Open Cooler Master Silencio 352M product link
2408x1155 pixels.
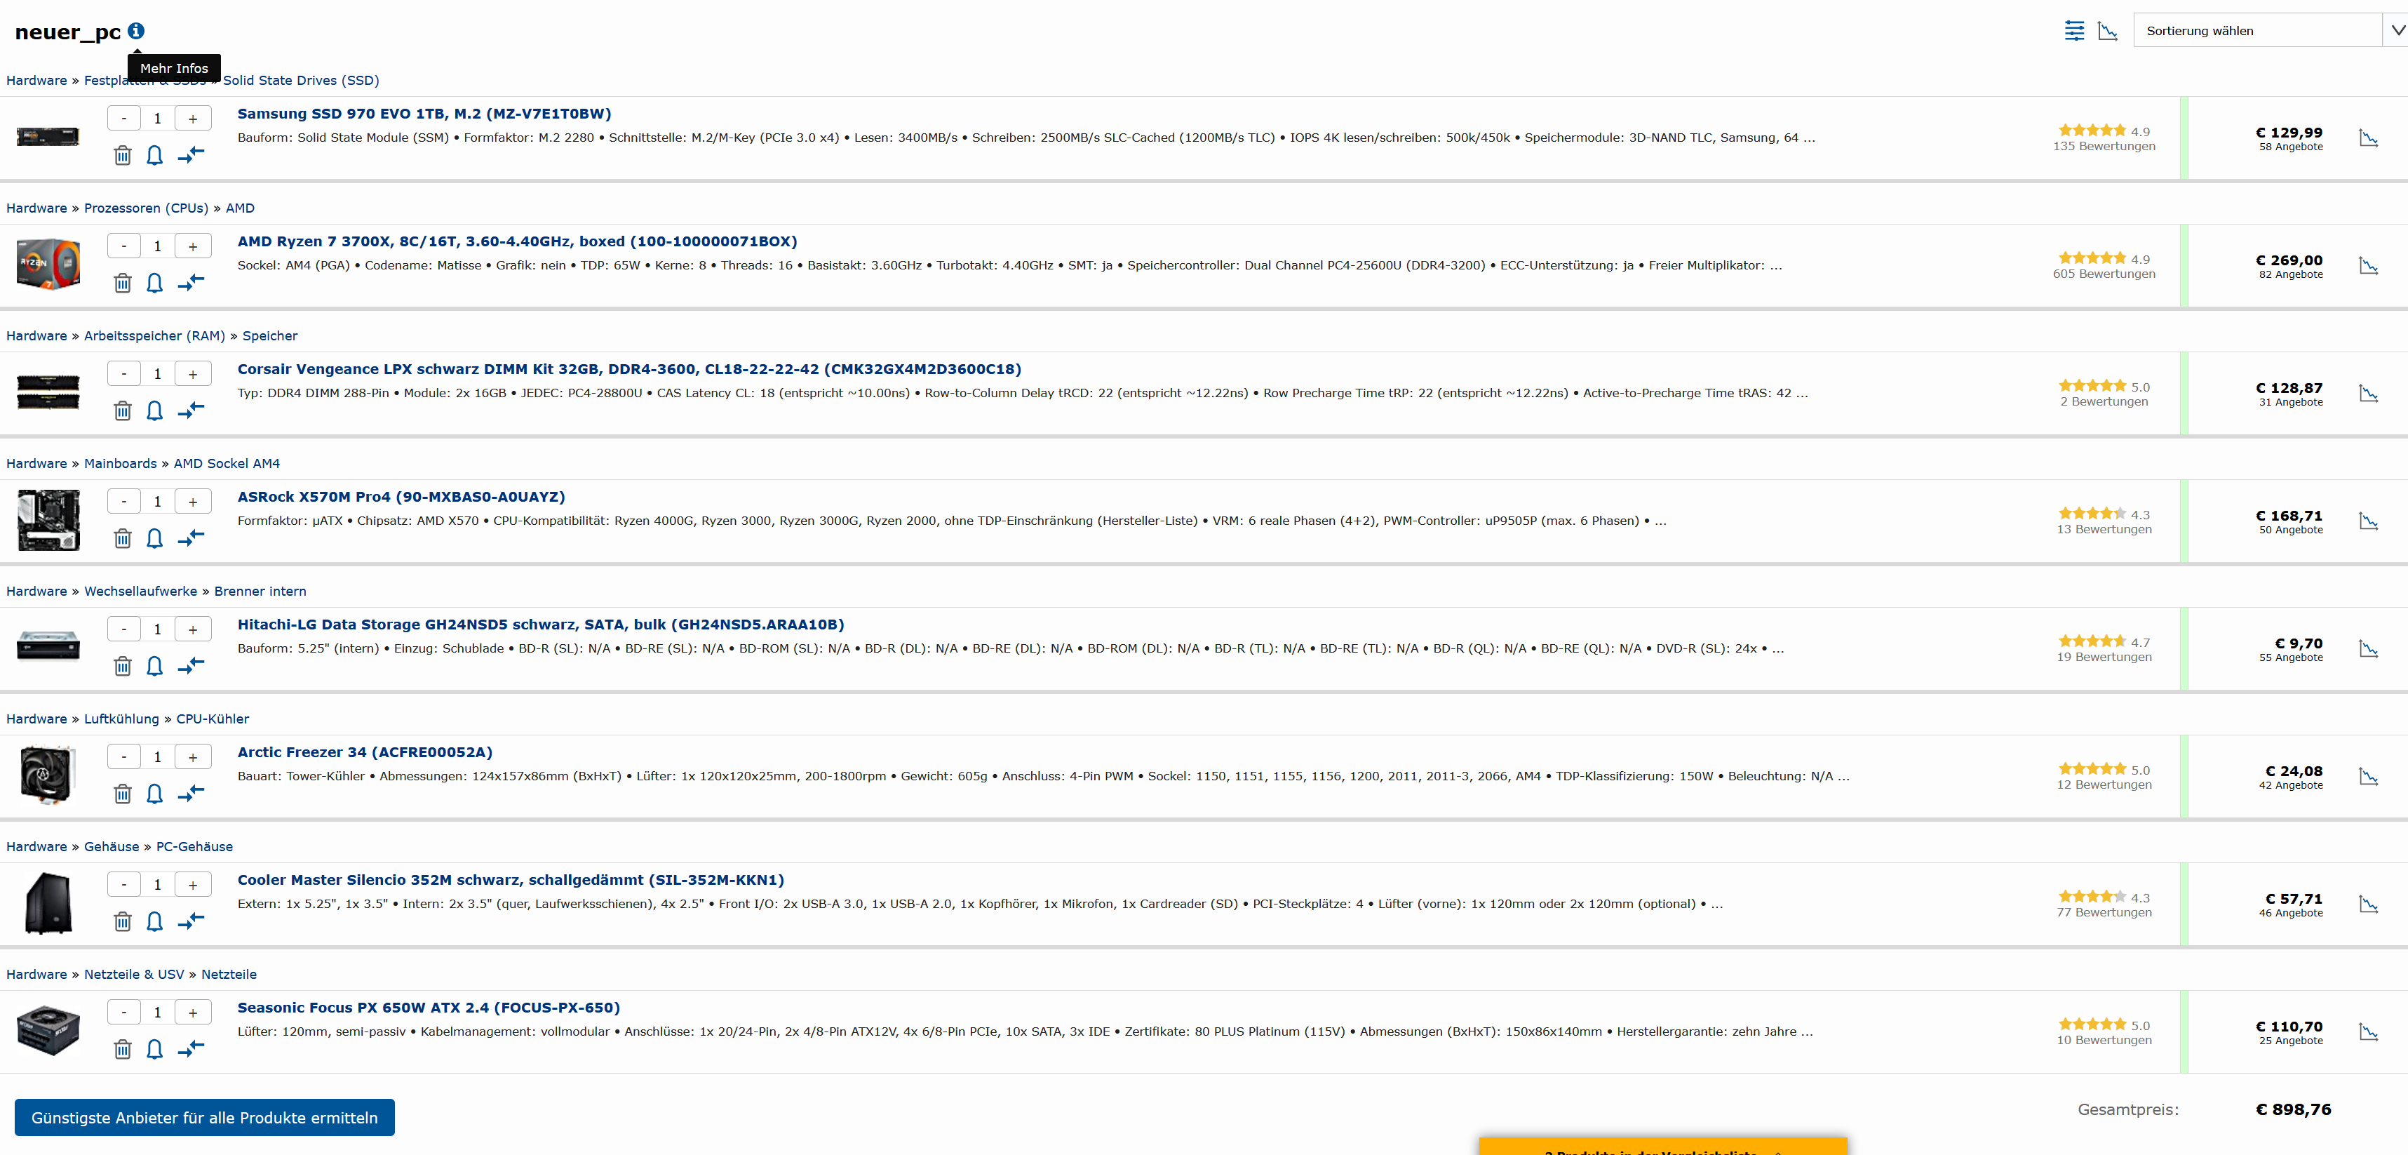511,879
